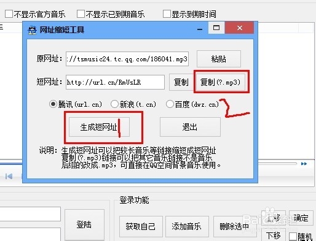Click 复制 button next to the short URL
316x241 pixels.
point(181,82)
